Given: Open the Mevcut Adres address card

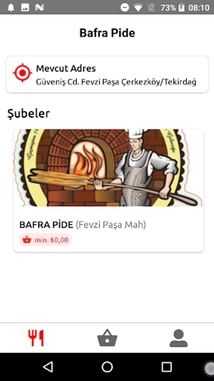Looking at the screenshot, I should click(x=107, y=75).
